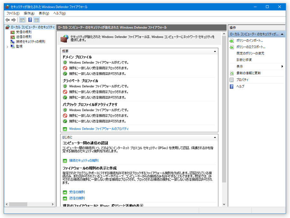Click the center pane scroll down arrow

224,204
